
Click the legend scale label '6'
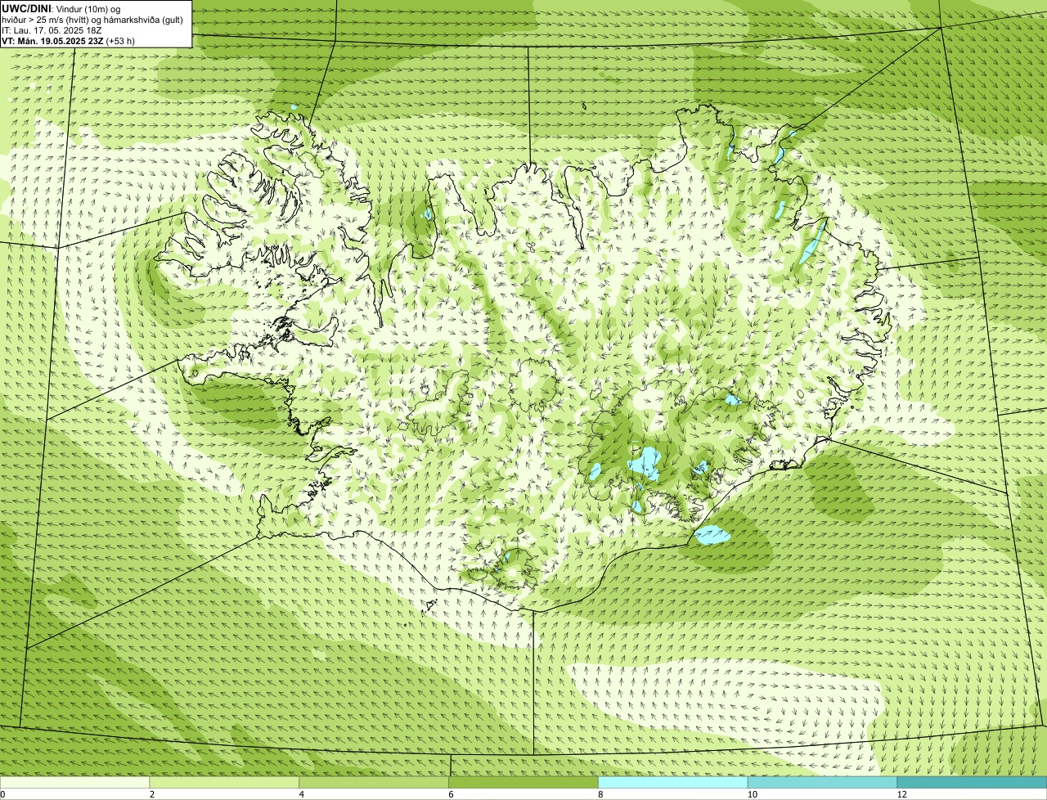tap(452, 794)
